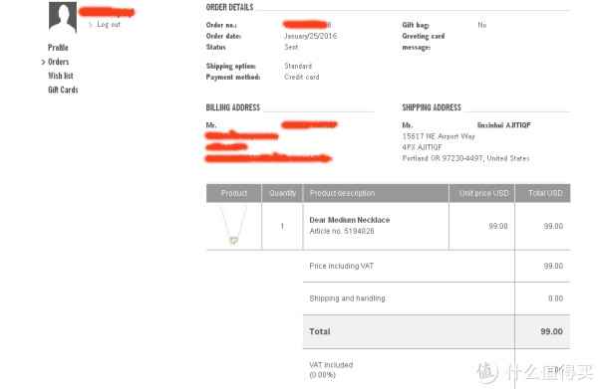The width and height of the screenshot is (598, 389).
Task: Click the ORDER DETAILS heading
Action: coord(229,7)
